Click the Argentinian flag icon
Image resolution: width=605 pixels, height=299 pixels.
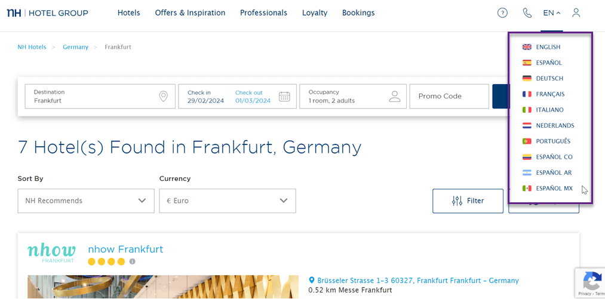(527, 172)
